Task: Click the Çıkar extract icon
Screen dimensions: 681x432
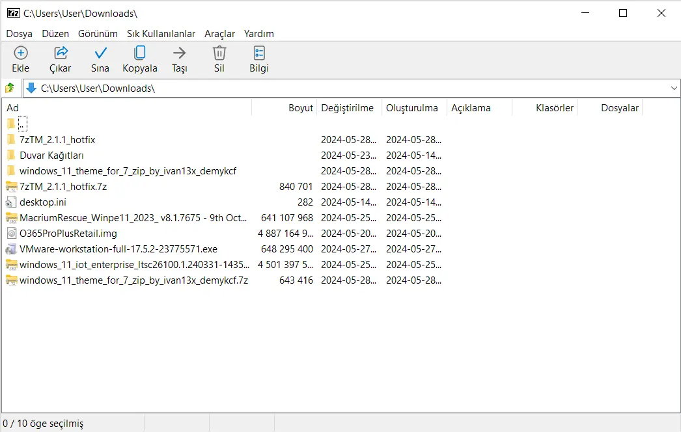Action: 61,53
